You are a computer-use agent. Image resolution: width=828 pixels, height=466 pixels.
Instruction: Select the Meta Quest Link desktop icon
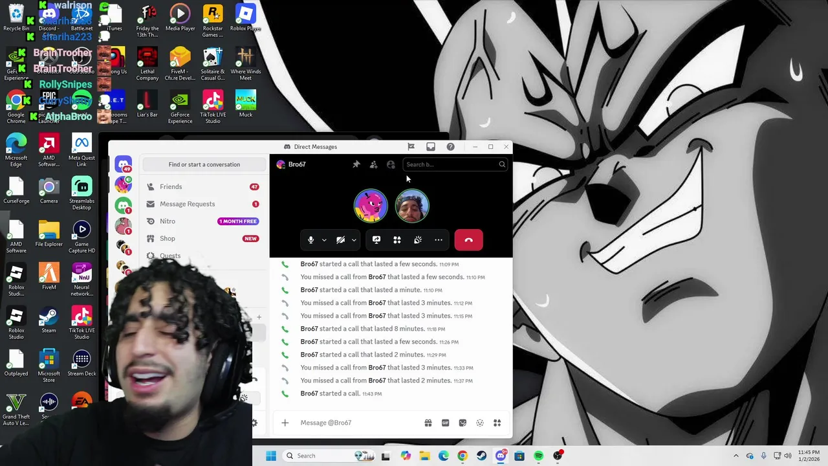pos(82,150)
